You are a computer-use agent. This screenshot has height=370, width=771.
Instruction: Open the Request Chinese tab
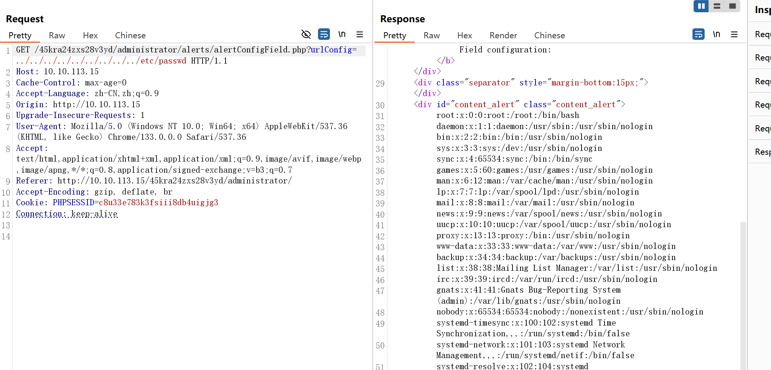130,35
